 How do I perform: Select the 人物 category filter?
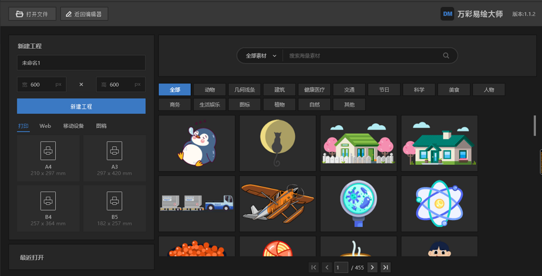tap(489, 89)
